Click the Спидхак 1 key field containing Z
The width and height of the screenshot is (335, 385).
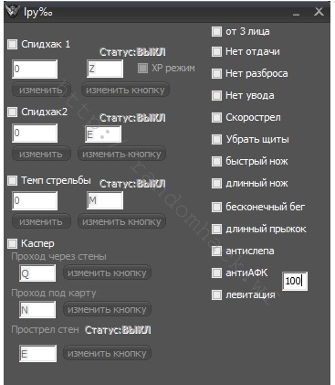(105, 69)
